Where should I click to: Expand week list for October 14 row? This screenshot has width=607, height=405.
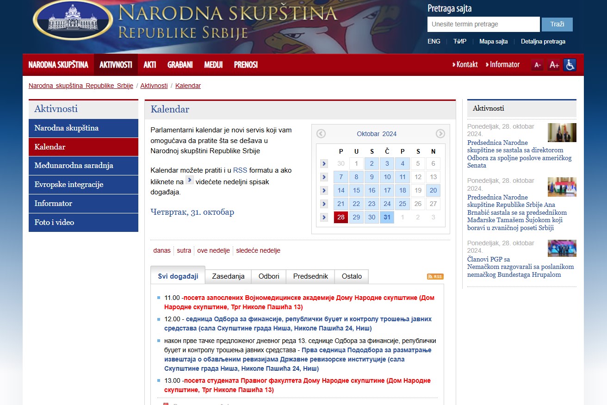[324, 190]
